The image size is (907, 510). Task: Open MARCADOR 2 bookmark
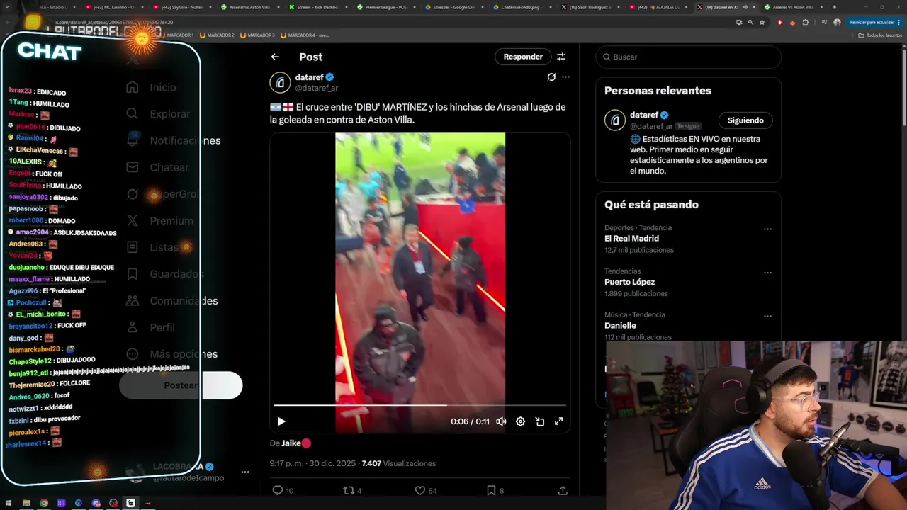pyautogui.click(x=217, y=35)
